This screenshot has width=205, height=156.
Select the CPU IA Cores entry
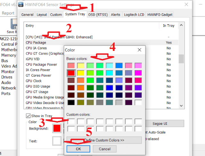[x=36, y=48]
